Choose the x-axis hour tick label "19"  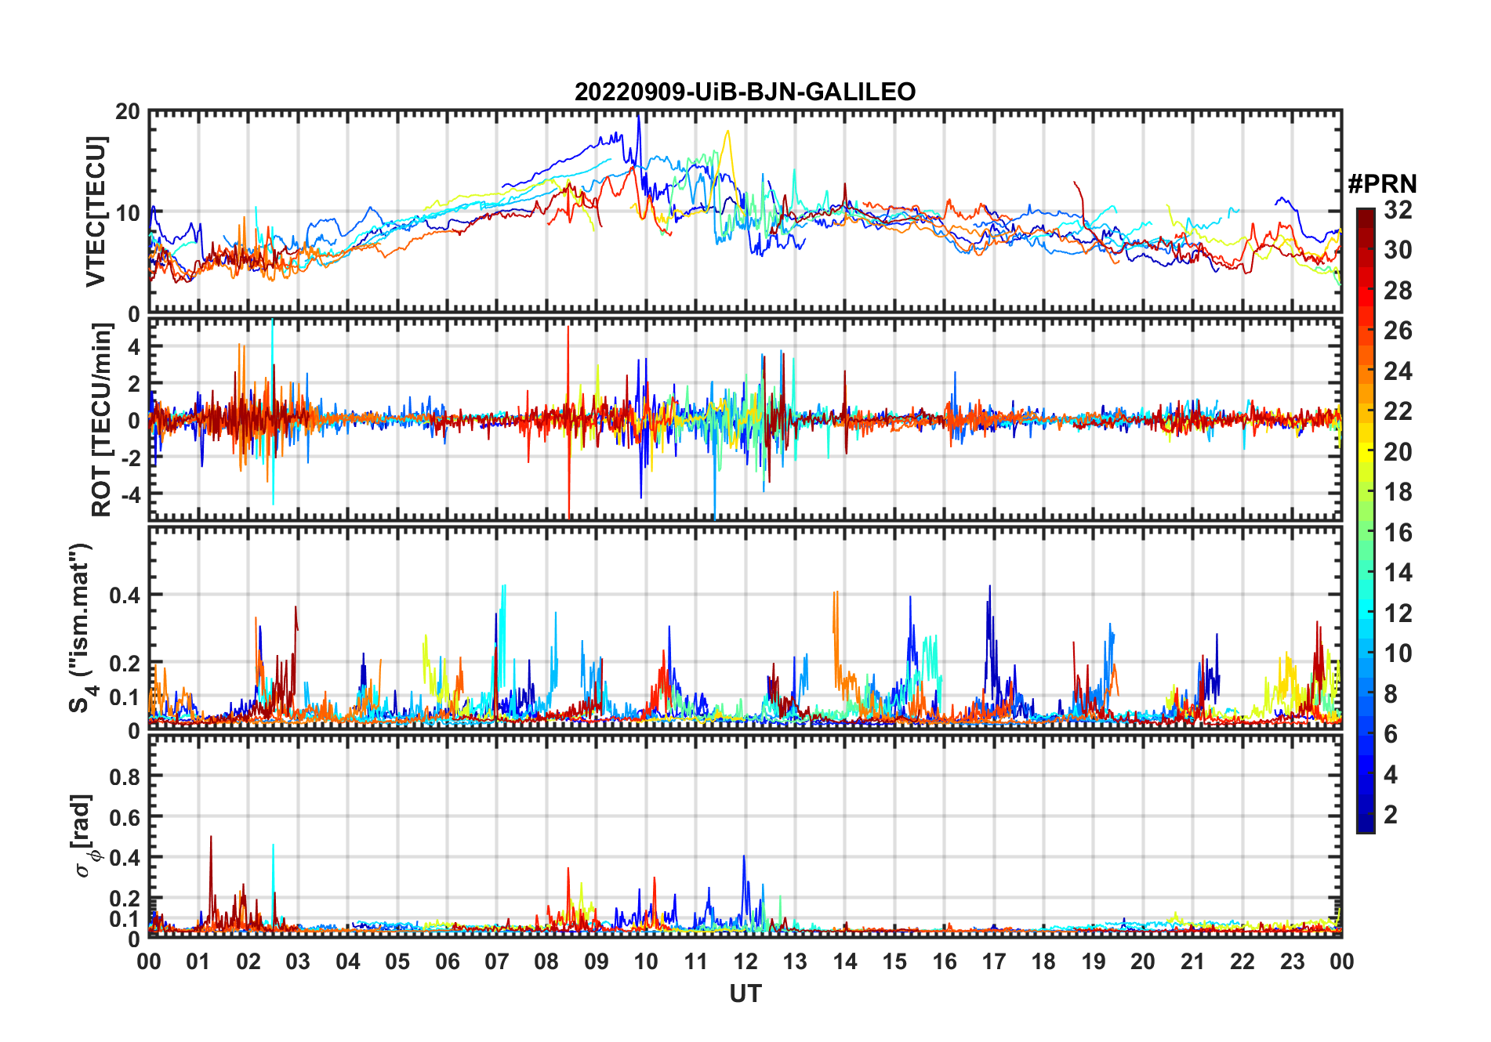pyautogui.click(x=1094, y=961)
